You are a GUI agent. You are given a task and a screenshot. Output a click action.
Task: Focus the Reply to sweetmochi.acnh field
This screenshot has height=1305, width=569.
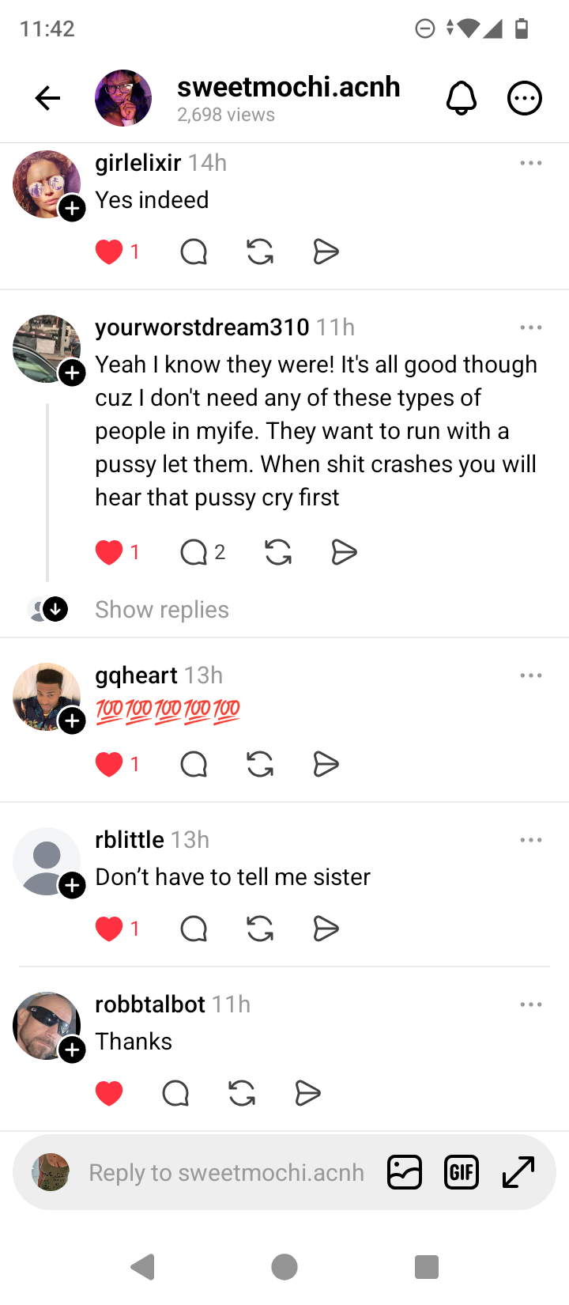[226, 1172]
